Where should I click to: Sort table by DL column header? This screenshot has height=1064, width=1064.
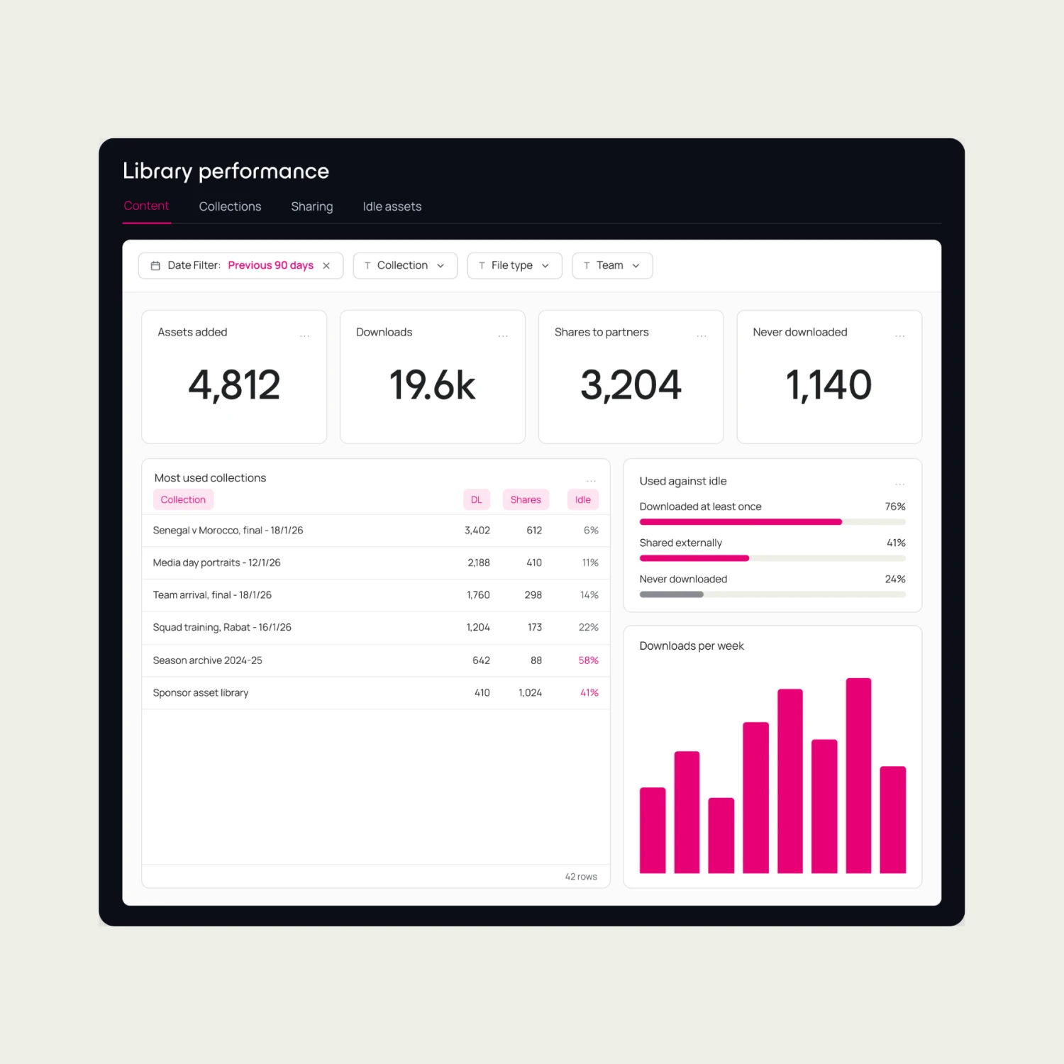(x=477, y=499)
